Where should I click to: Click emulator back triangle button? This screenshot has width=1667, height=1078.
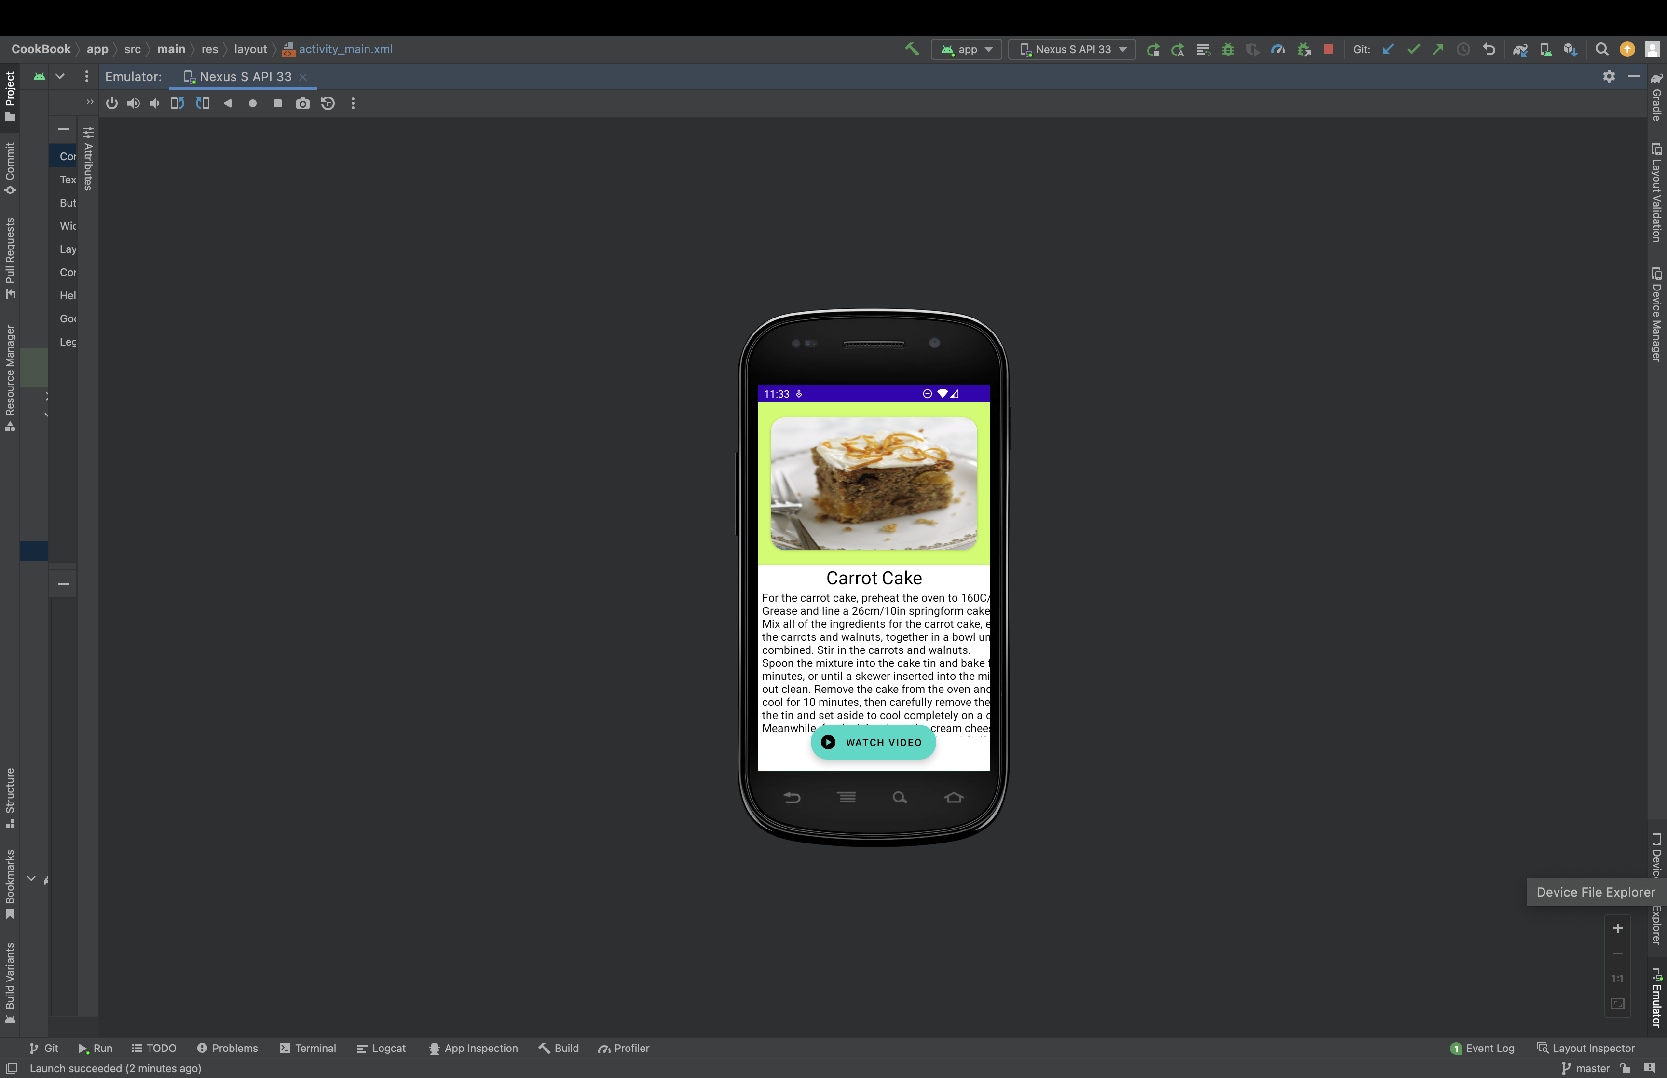(x=227, y=104)
